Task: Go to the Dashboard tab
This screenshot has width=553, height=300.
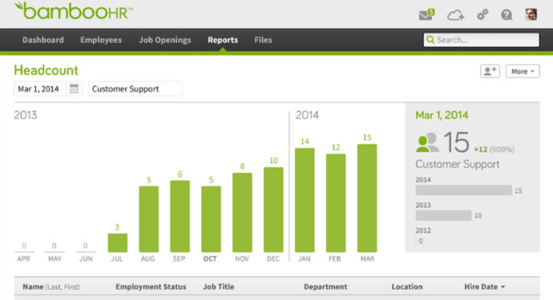Action: (43, 40)
